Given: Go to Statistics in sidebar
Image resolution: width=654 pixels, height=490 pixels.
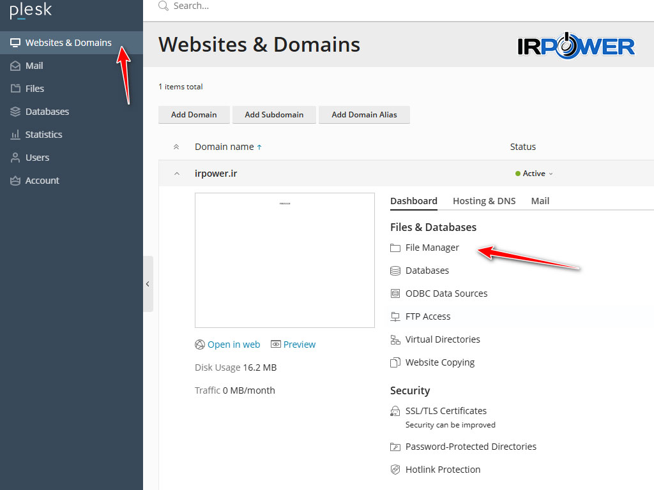Looking at the screenshot, I should (x=43, y=135).
